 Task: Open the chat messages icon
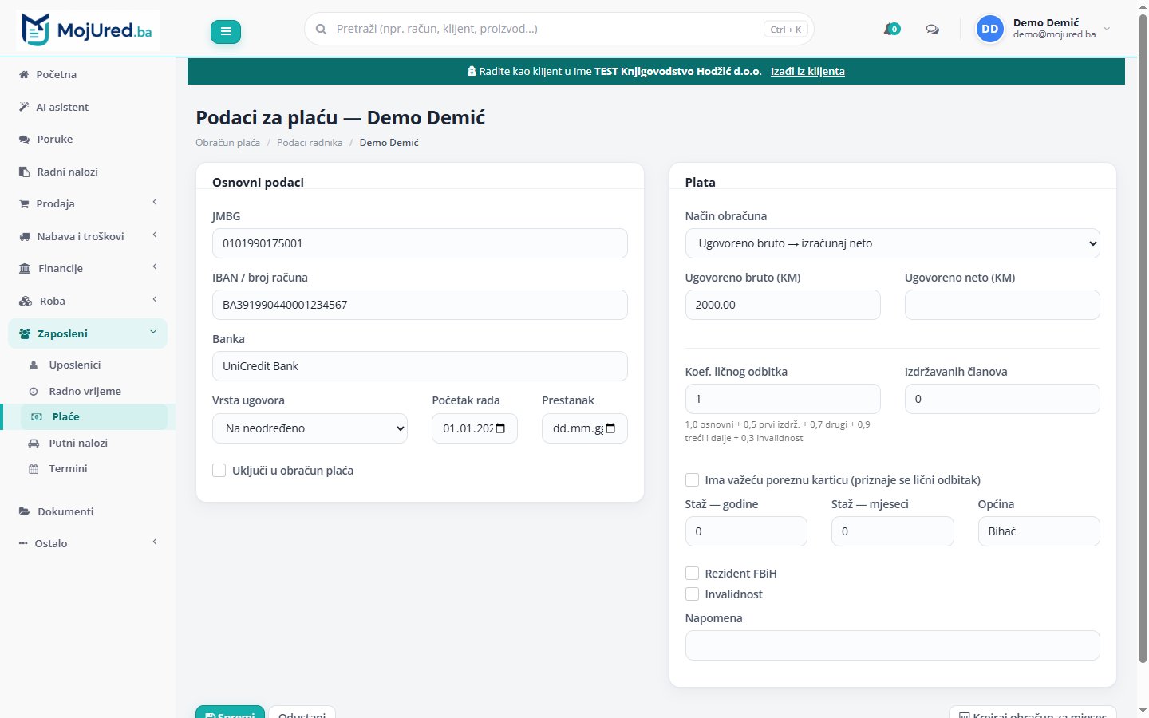point(932,30)
